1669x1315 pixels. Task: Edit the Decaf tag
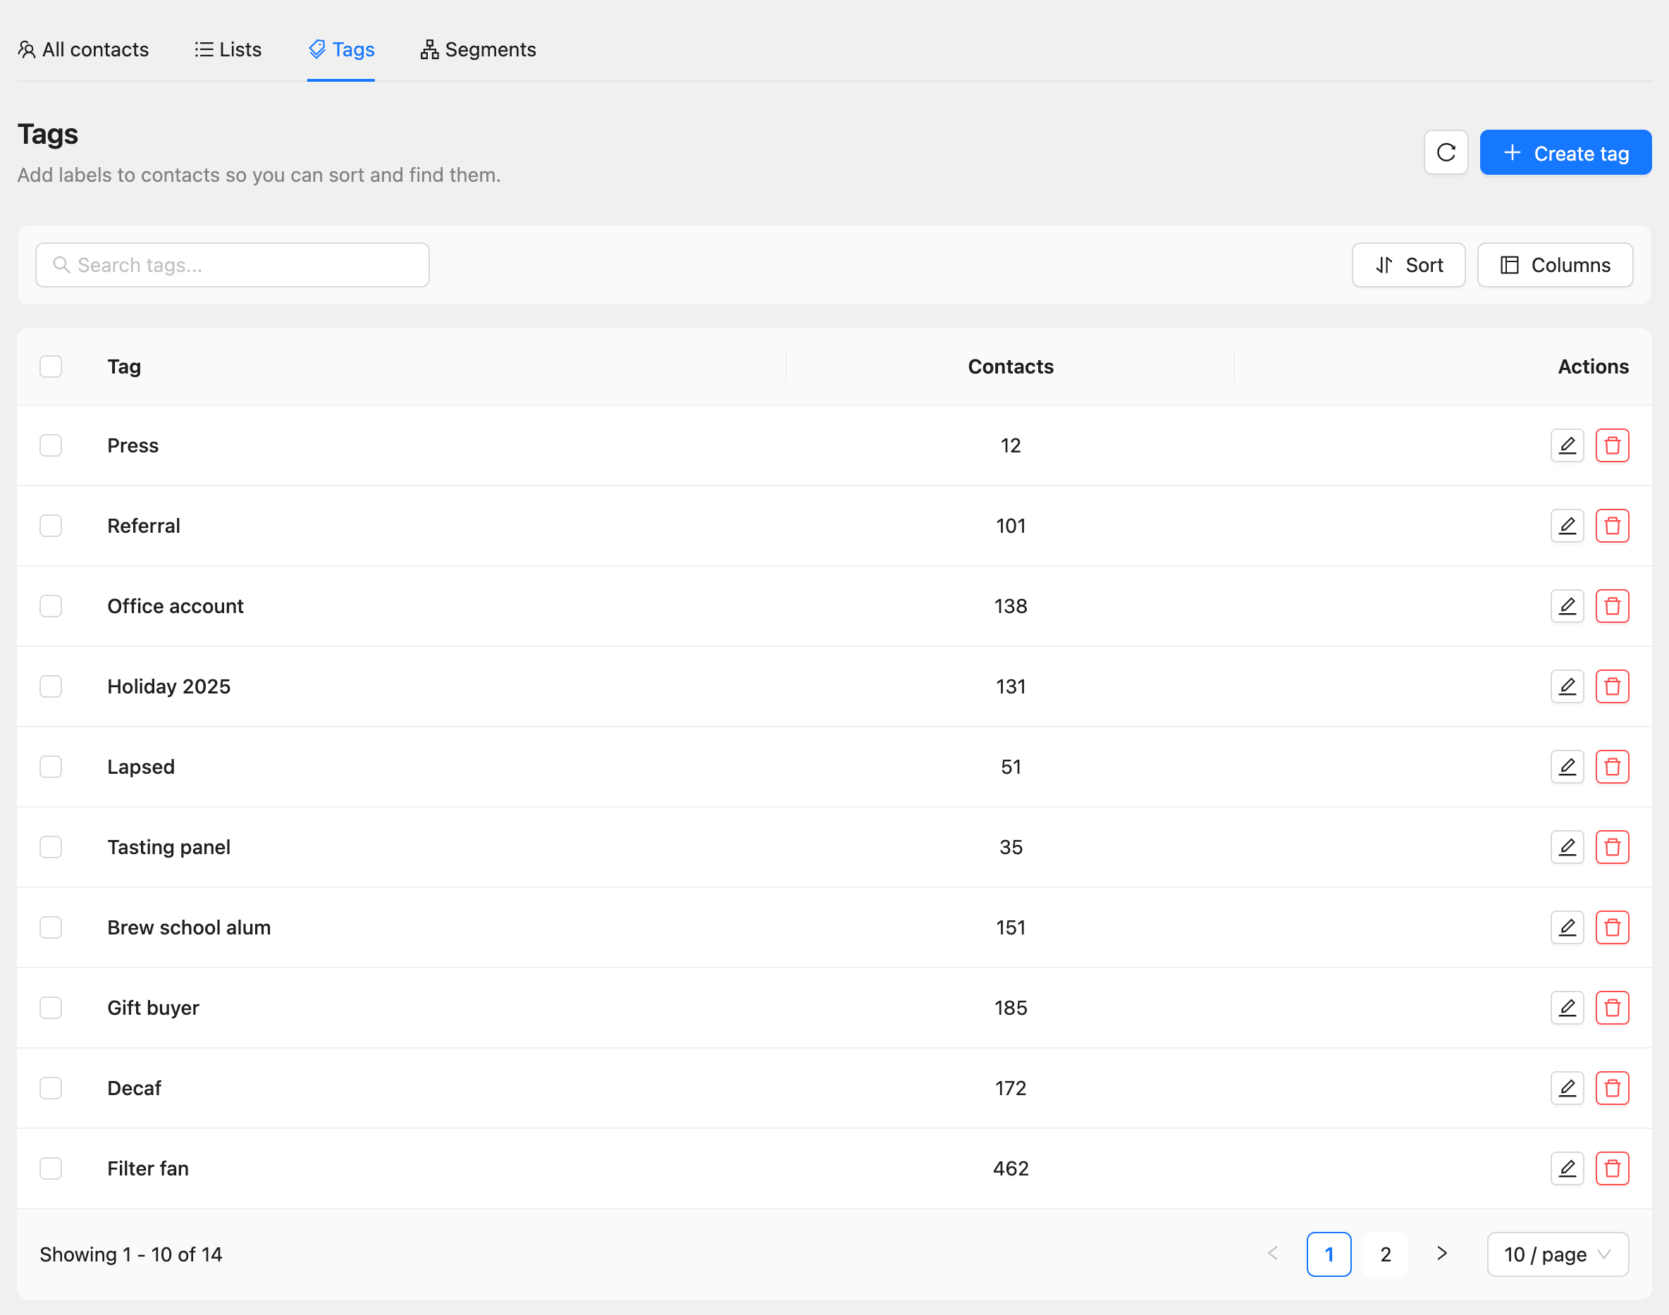click(x=1567, y=1088)
